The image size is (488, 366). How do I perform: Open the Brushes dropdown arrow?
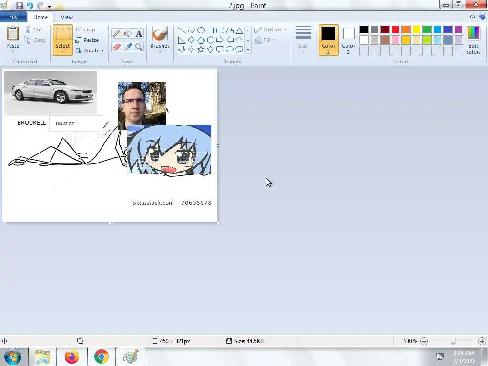pyautogui.click(x=160, y=51)
